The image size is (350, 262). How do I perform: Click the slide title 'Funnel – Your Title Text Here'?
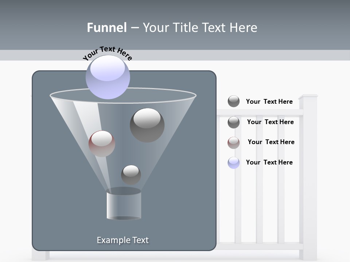tap(172, 28)
